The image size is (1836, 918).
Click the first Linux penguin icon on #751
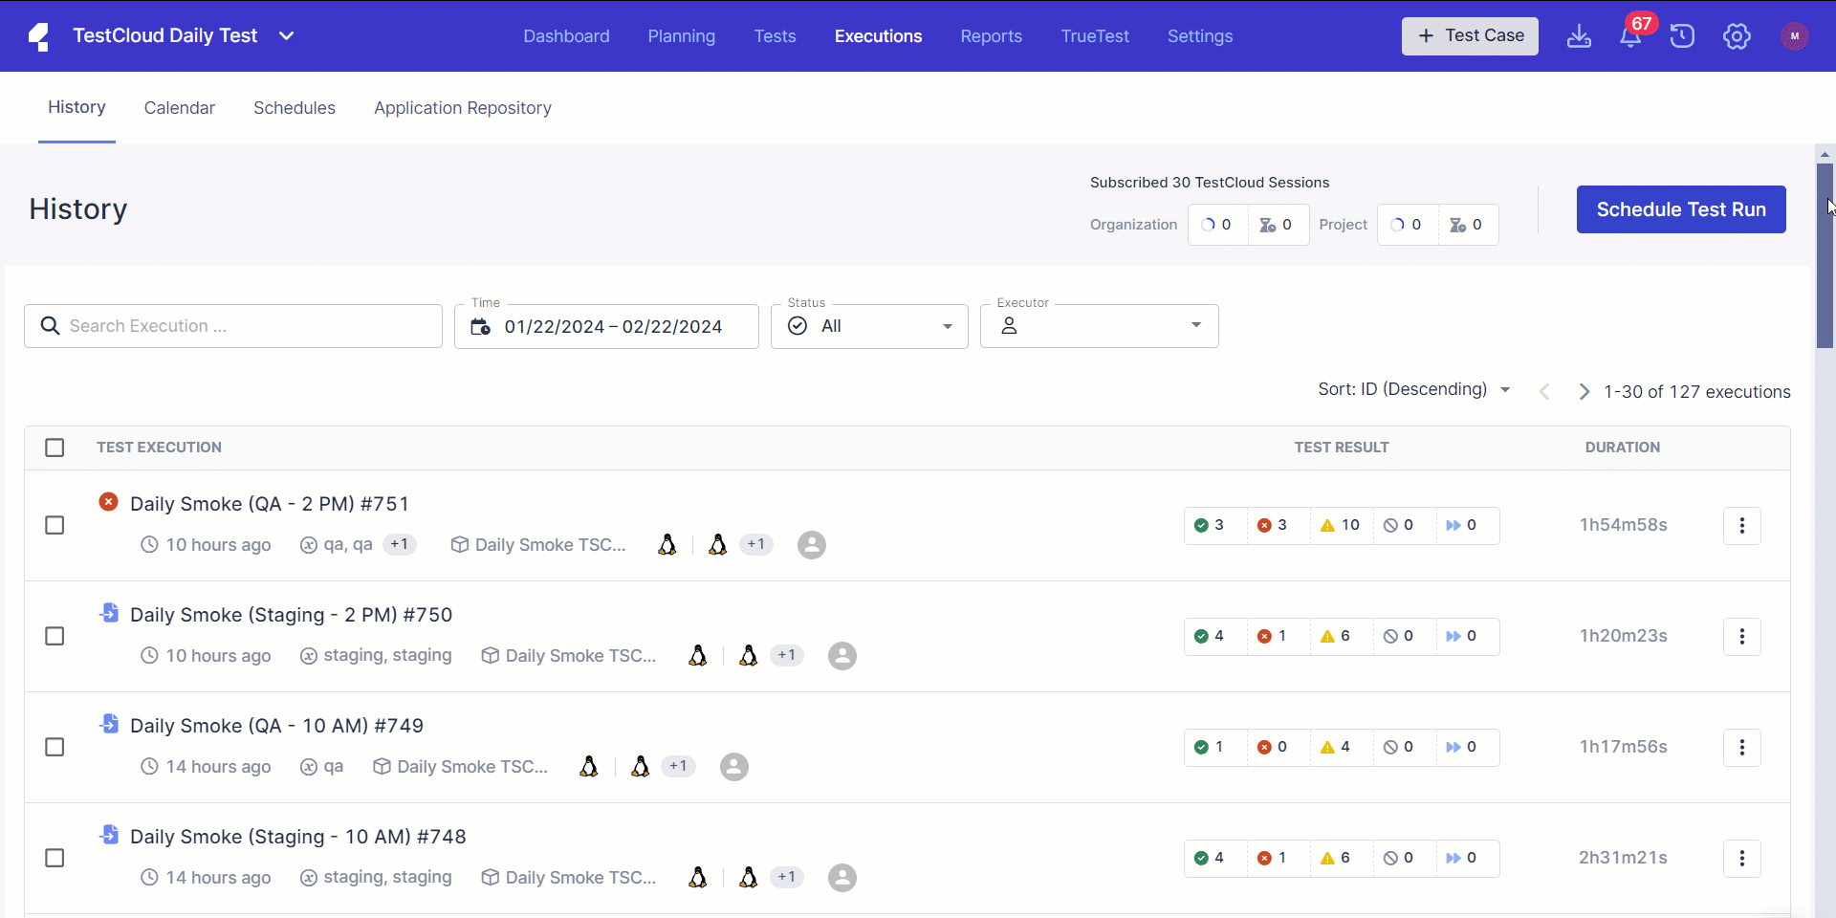(x=667, y=545)
